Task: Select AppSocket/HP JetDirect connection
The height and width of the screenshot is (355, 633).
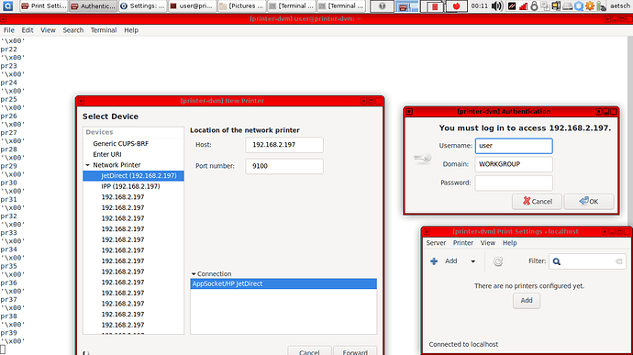Action: pos(283,283)
